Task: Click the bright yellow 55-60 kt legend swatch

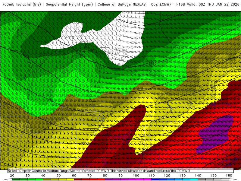Action: point(70,179)
